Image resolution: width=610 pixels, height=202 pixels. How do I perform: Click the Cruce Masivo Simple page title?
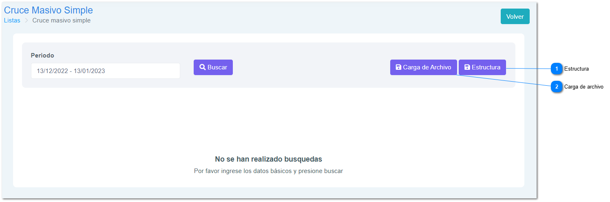coord(49,10)
